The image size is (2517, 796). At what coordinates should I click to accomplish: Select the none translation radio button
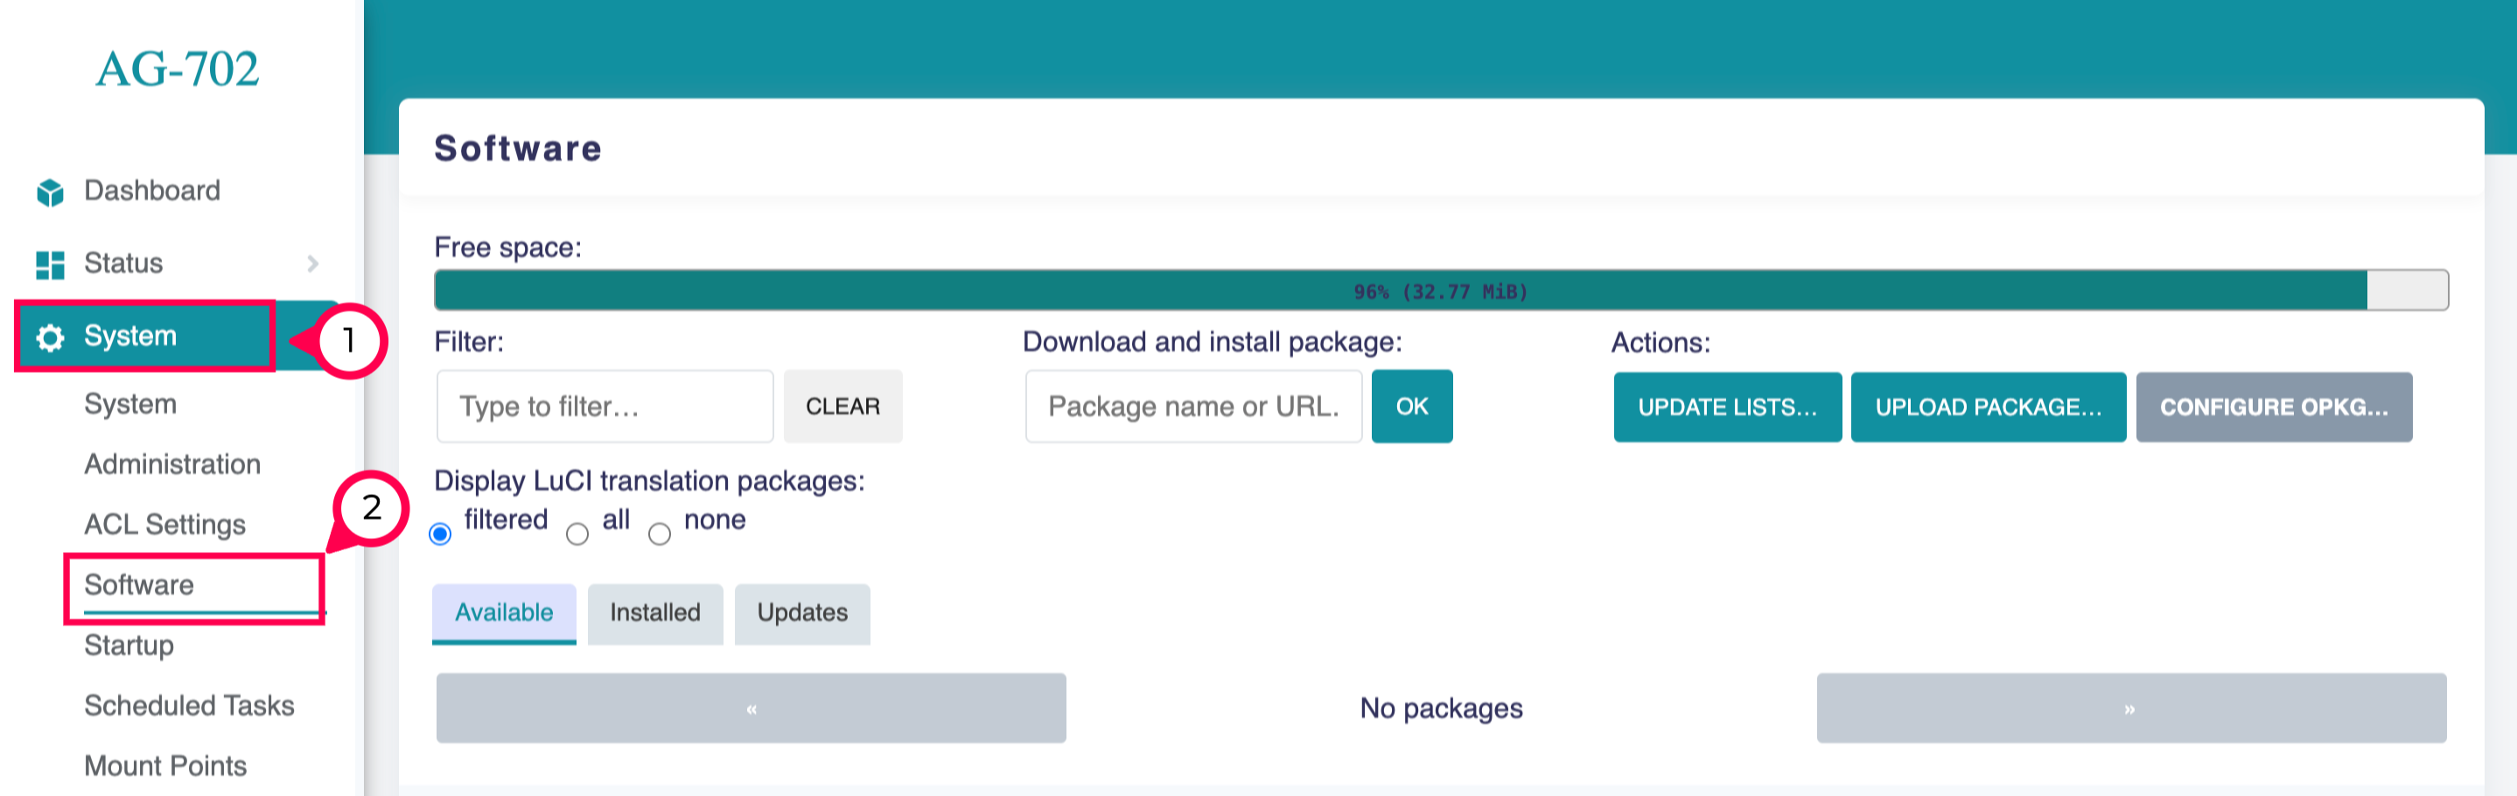tap(660, 534)
